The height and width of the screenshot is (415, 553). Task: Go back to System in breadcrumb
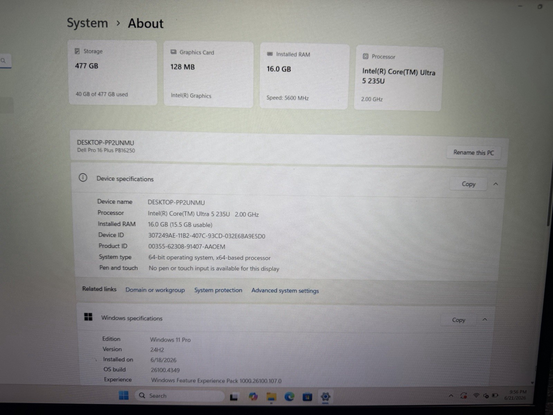click(x=87, y=23)
